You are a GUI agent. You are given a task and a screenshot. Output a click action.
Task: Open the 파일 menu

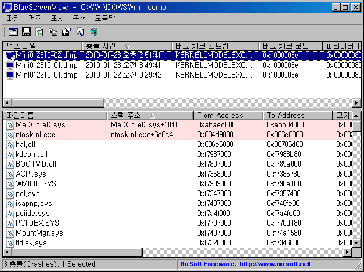pyautogui.click(x=13, y=18)
